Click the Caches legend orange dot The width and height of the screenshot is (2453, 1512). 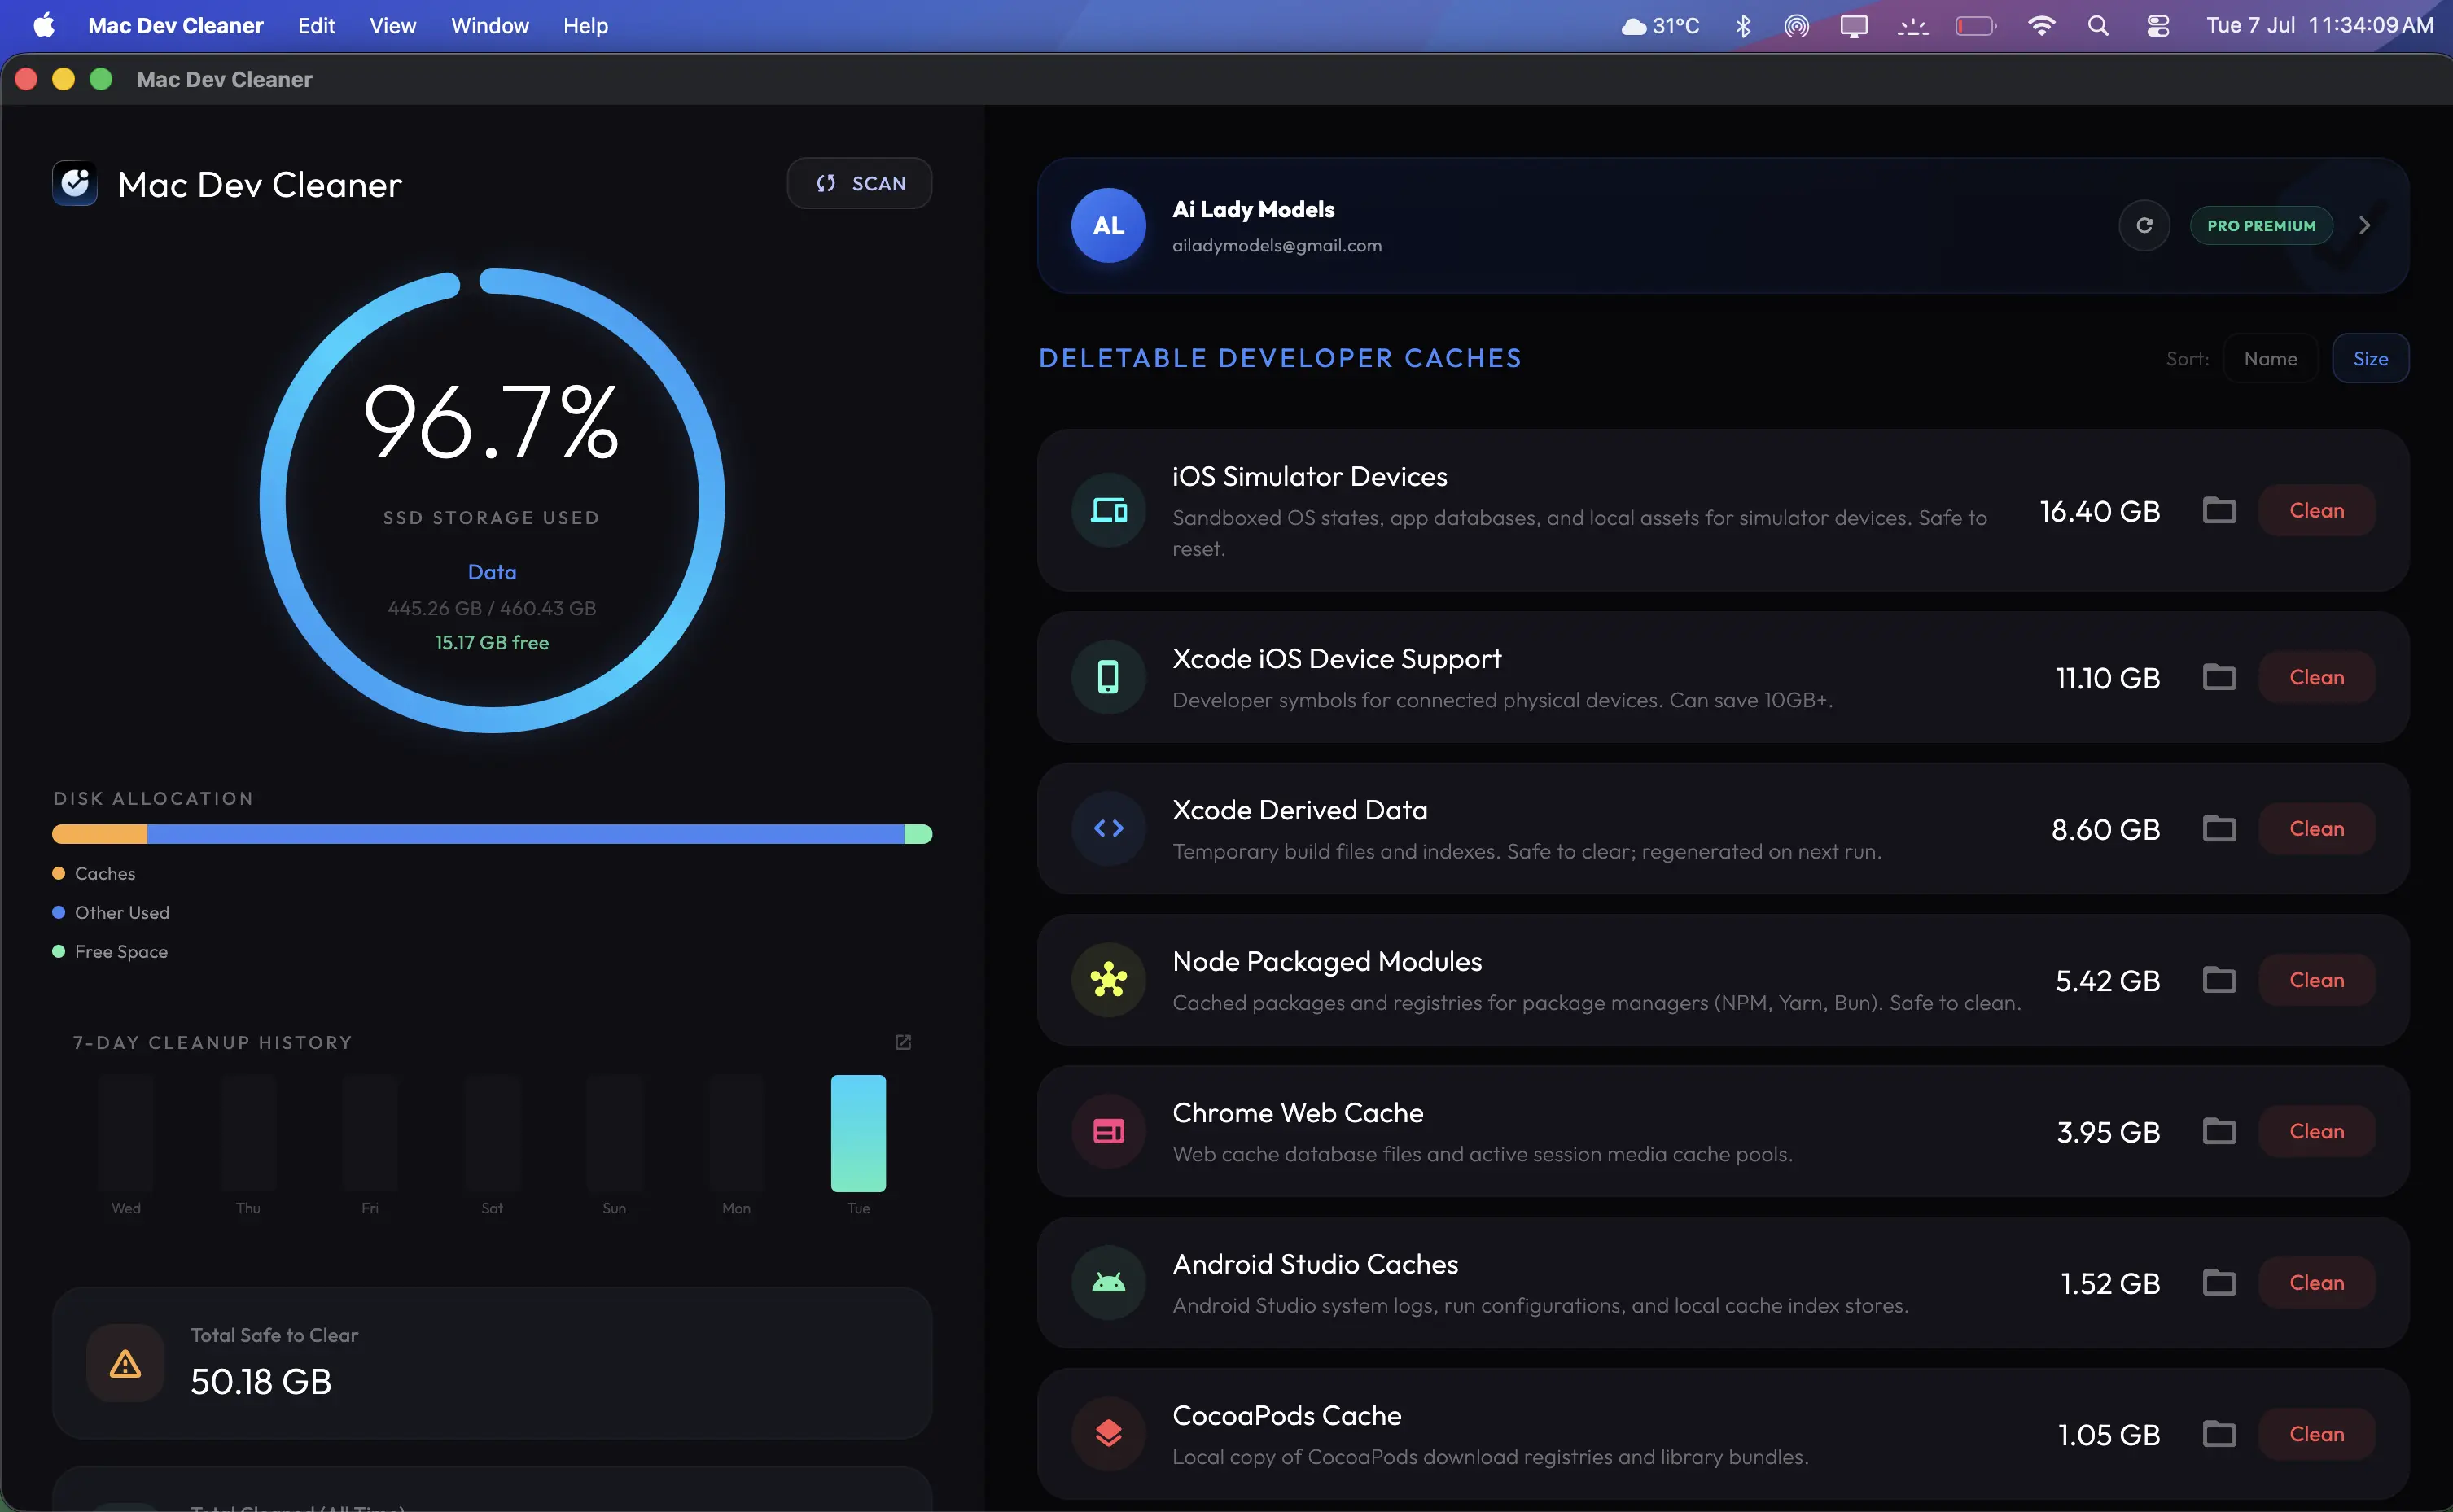(x=58, y=874)
